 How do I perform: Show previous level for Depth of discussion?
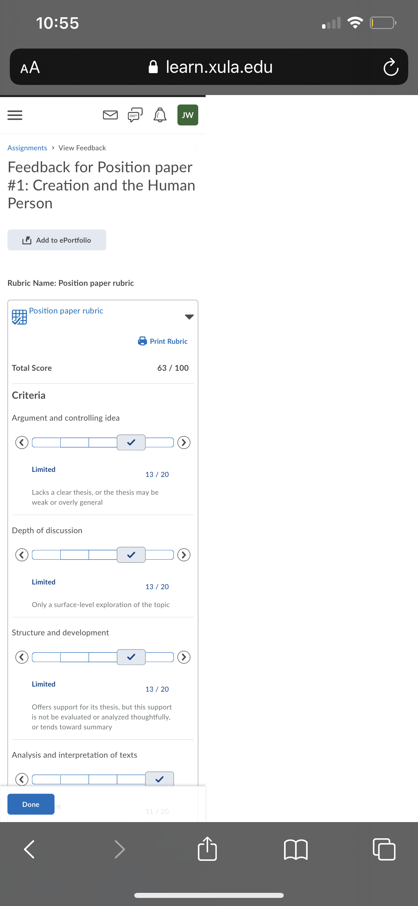coord(22,555)
